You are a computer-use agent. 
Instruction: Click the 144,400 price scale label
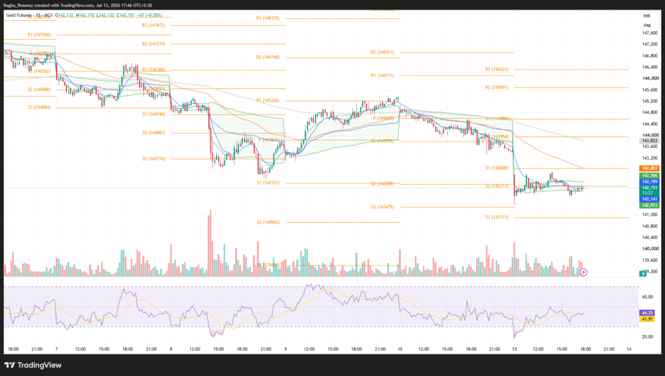650,124
